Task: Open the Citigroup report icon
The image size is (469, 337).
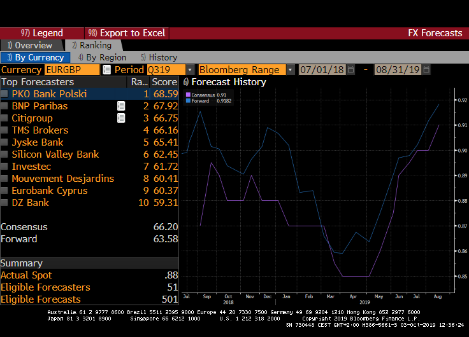Action: (x=121, y=118)
